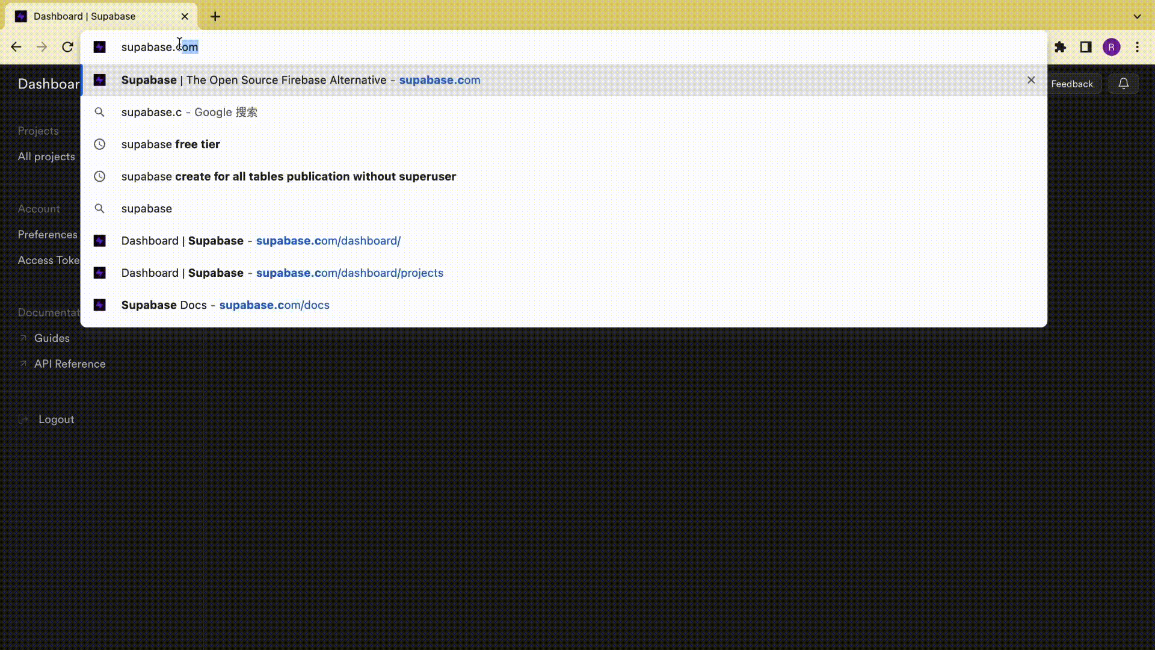Image resolution: width=1155 pixels, height=650 pixels.
Task: Click the Logout arrow icon
Action: (23, 419)
